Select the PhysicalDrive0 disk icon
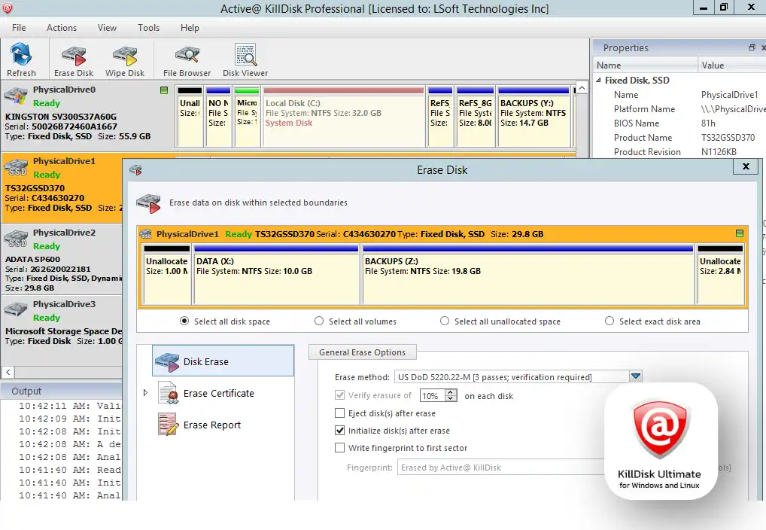Screen dimensions: 766x530 click(17, 96)
